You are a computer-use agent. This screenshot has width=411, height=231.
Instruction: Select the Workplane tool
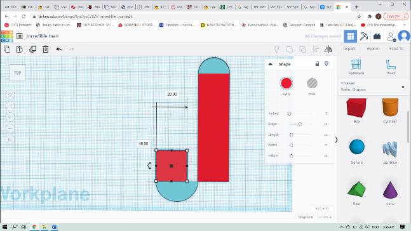coord(356,67)
